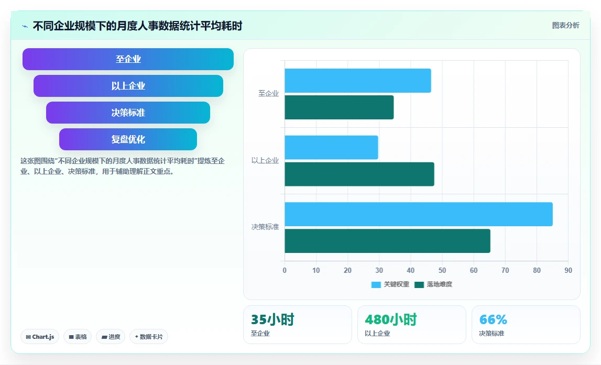This screenshot has height=365, width=601.
Task: Click the small icon beside the chart title
Action: pos(25,26)
